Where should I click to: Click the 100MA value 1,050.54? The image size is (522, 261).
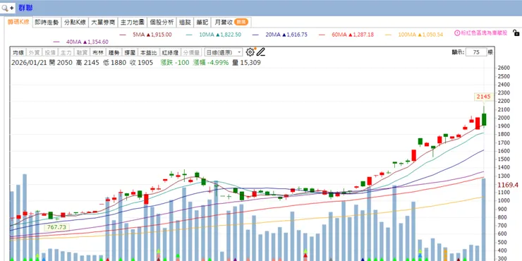pos(432,35)
